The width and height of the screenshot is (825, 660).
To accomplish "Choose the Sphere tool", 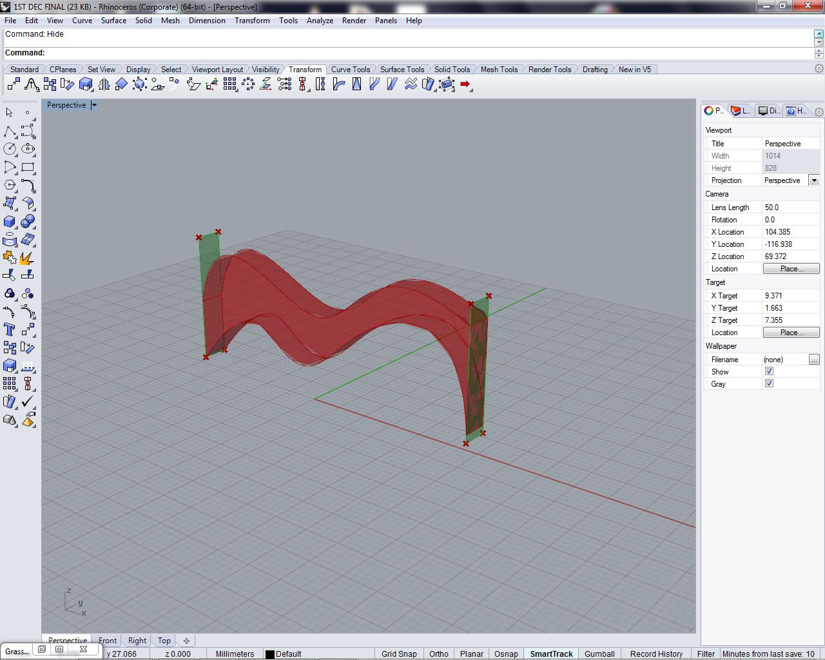I will pos(28,221).
